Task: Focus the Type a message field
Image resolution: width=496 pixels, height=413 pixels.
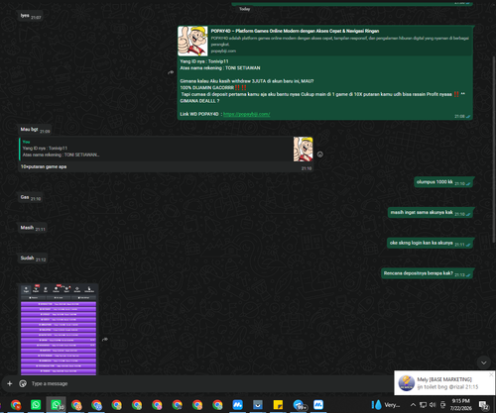Action: pos(211,383)
